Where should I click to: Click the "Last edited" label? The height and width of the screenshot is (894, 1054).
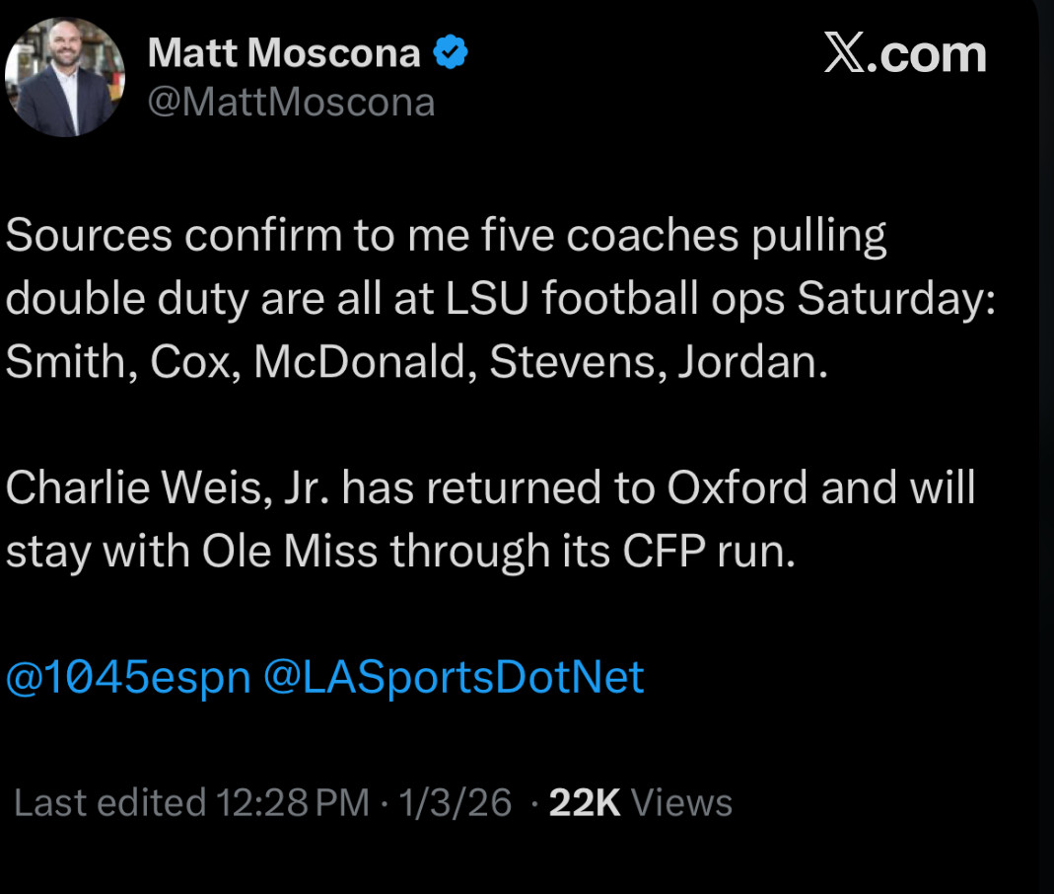click(109, 802)
